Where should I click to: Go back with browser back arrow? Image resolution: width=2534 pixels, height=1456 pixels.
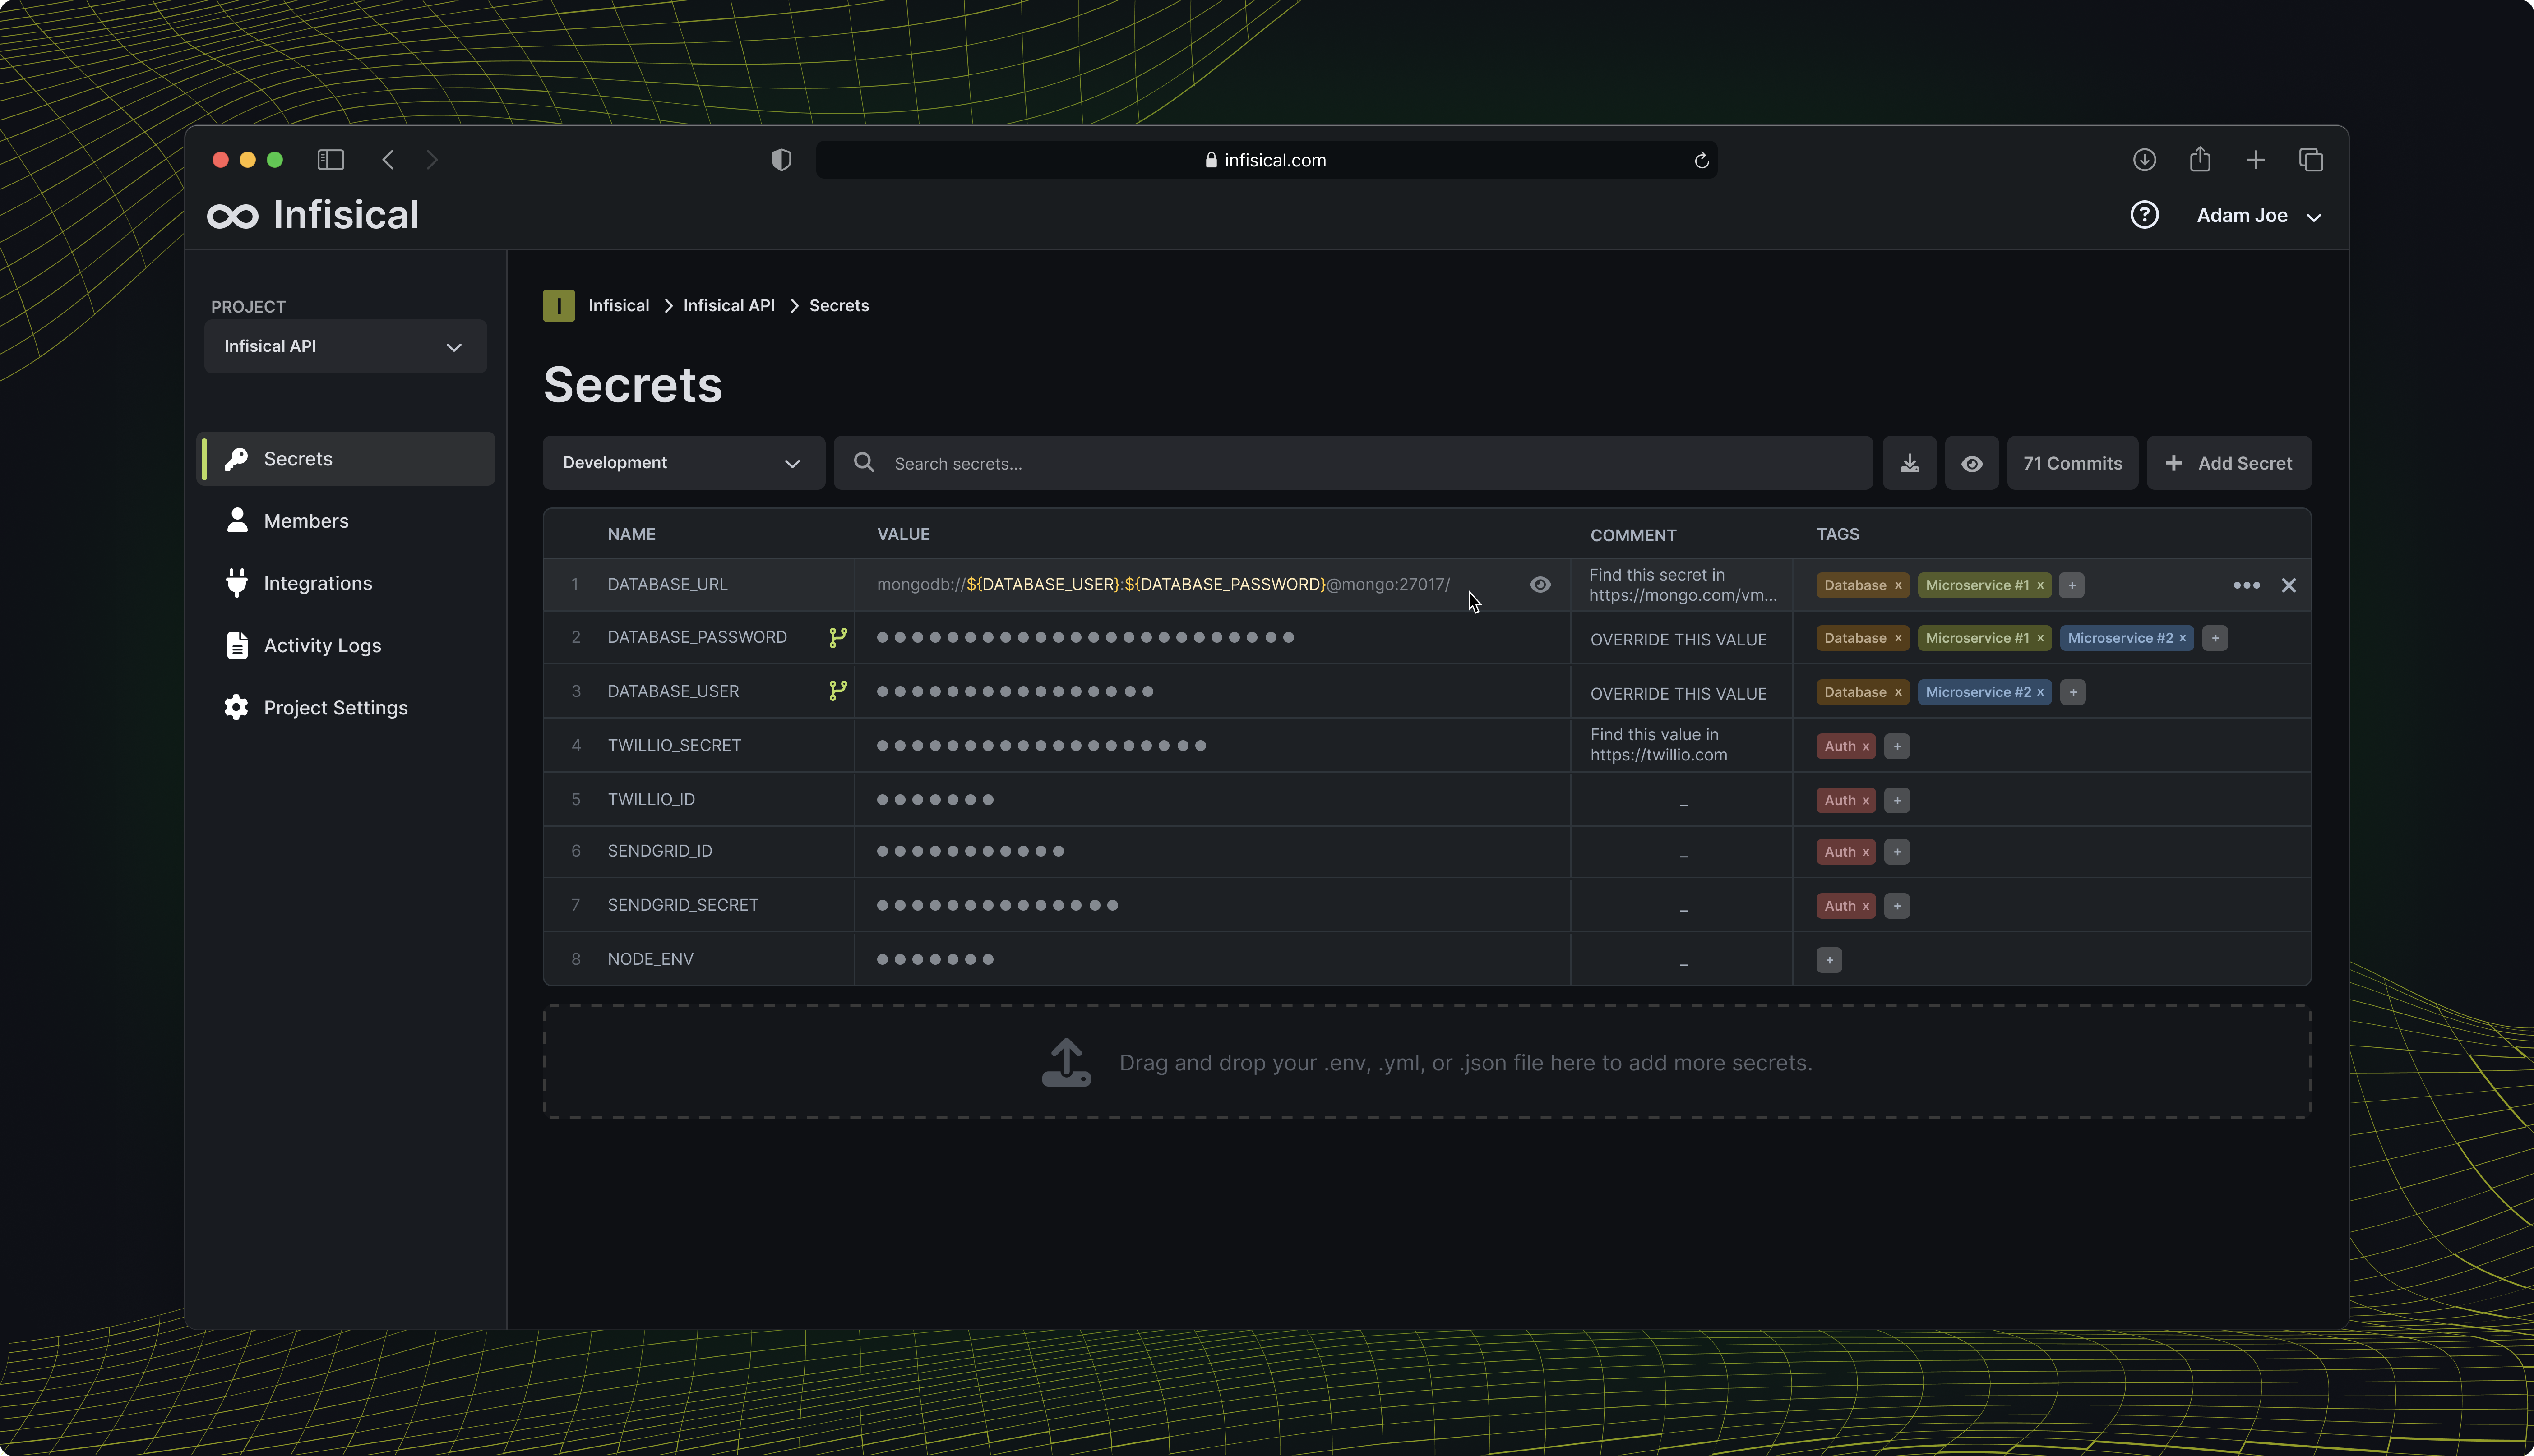click(388, 160)
